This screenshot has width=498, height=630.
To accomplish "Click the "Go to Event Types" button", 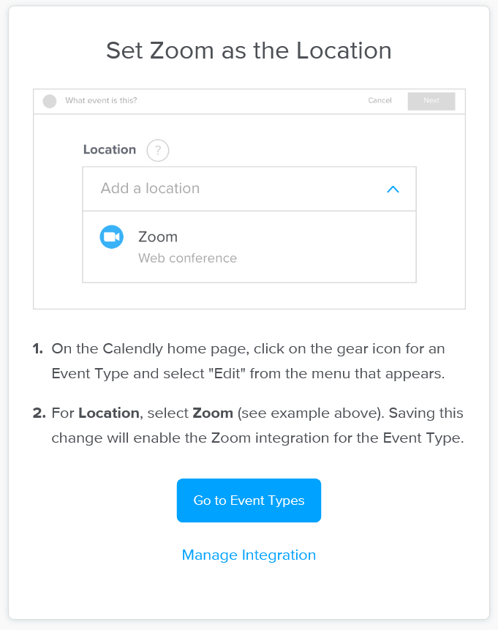I will (249, 500).
